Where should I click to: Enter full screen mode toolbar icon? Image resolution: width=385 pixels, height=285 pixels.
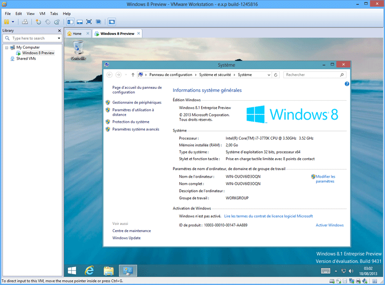[89, 22]
